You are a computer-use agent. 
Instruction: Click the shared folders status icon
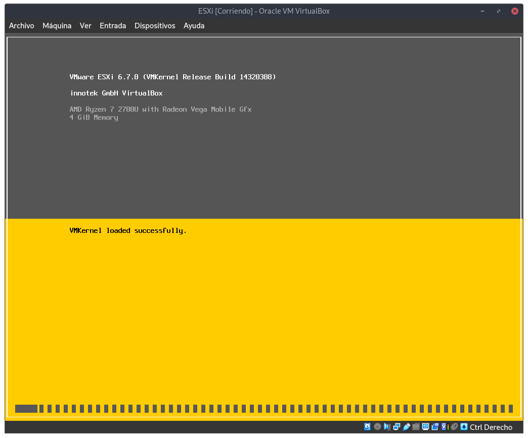[416, 426]
